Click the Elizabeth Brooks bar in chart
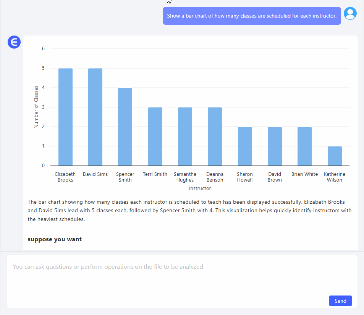 click(65, 117)
